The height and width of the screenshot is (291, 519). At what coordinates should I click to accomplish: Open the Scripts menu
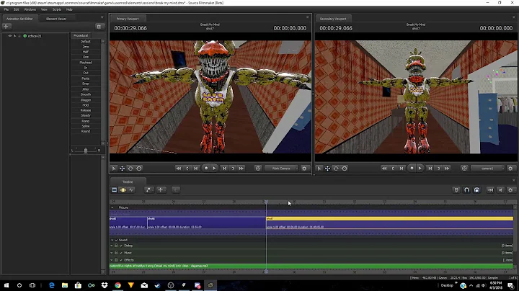tap(57, 9)
